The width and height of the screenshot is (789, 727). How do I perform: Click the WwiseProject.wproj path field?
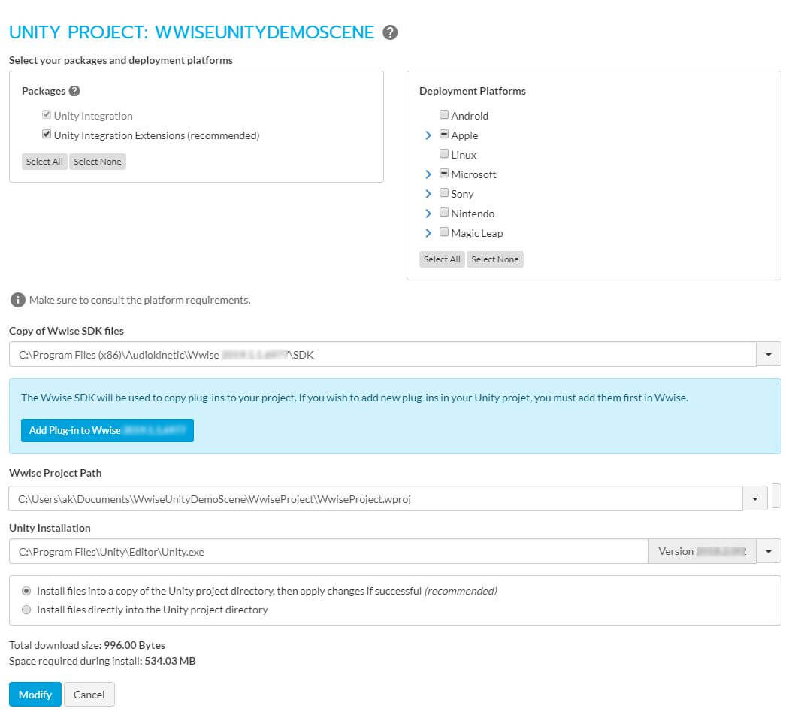pyautogui.click(x=376, y=499)
